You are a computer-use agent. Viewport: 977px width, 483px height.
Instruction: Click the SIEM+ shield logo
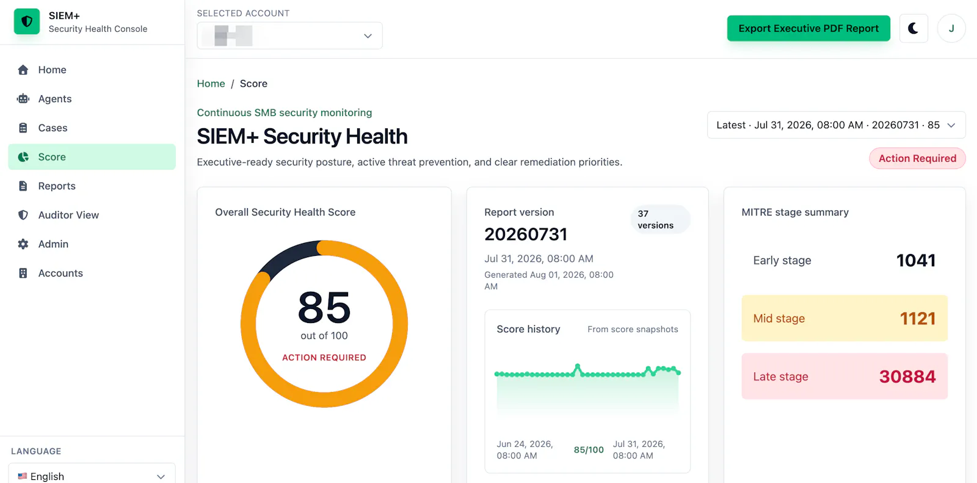point(27,22)
